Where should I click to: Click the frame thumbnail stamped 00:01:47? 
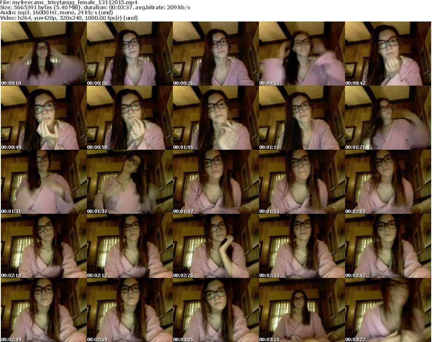(216, 182)
